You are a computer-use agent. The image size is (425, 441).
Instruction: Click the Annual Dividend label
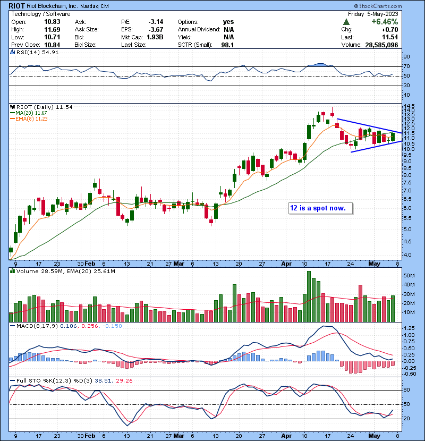(199, 29)
